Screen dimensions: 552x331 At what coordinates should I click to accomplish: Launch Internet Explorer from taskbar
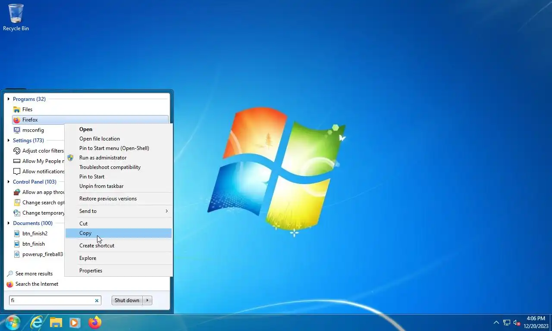point(37,322)
